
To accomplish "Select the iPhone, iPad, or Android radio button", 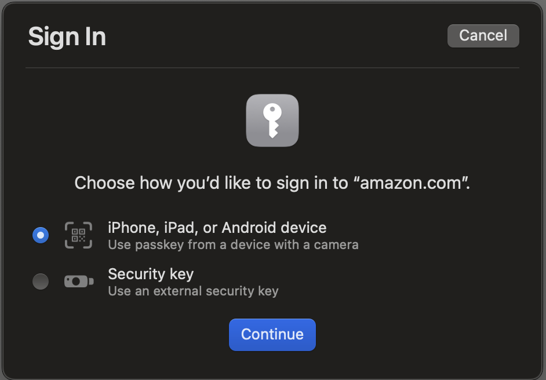I will tap(41, 235).
